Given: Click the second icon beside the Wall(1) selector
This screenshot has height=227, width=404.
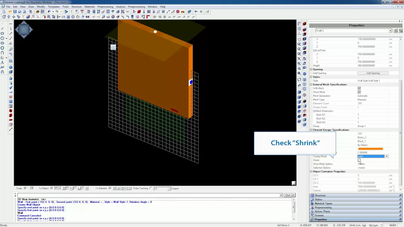Looking at the screenshot, I should click(x=401, y=31).
